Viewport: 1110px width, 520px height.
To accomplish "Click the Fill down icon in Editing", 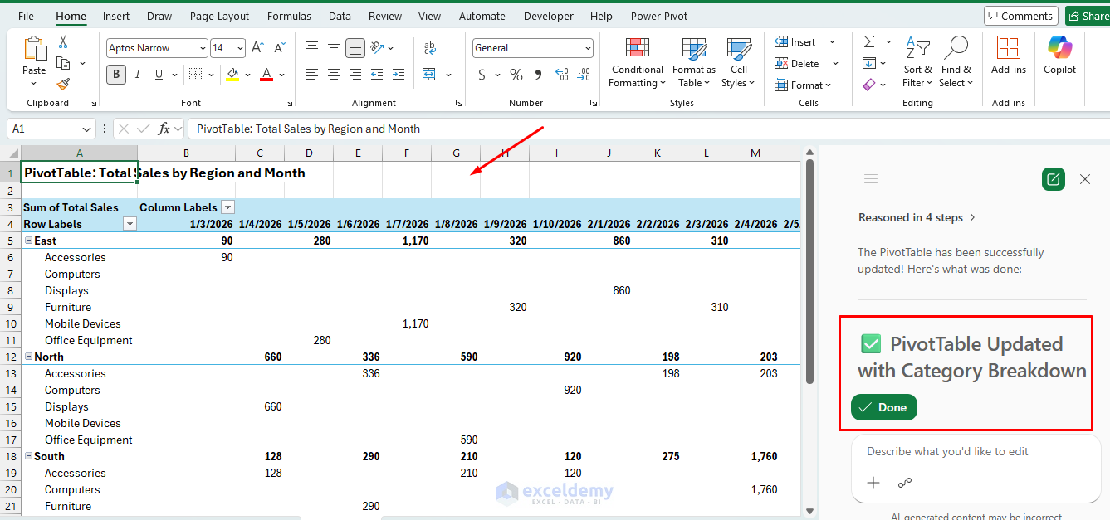I will tap(869, 63).
